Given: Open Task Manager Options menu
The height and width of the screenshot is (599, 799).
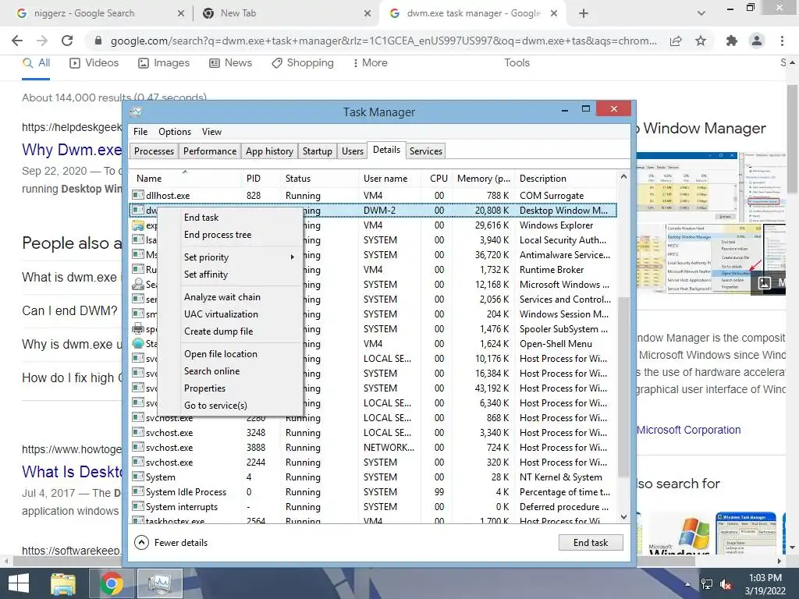Looking at the screenshot, I should pyautogui.click(x=175, y=131).
